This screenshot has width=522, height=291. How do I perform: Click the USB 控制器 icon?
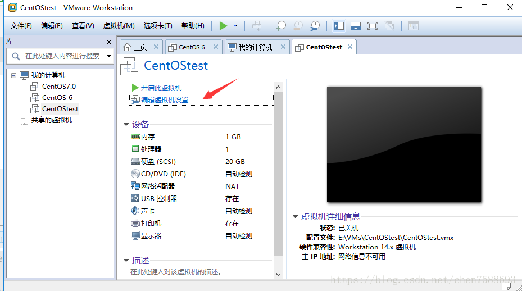point(135,198)
